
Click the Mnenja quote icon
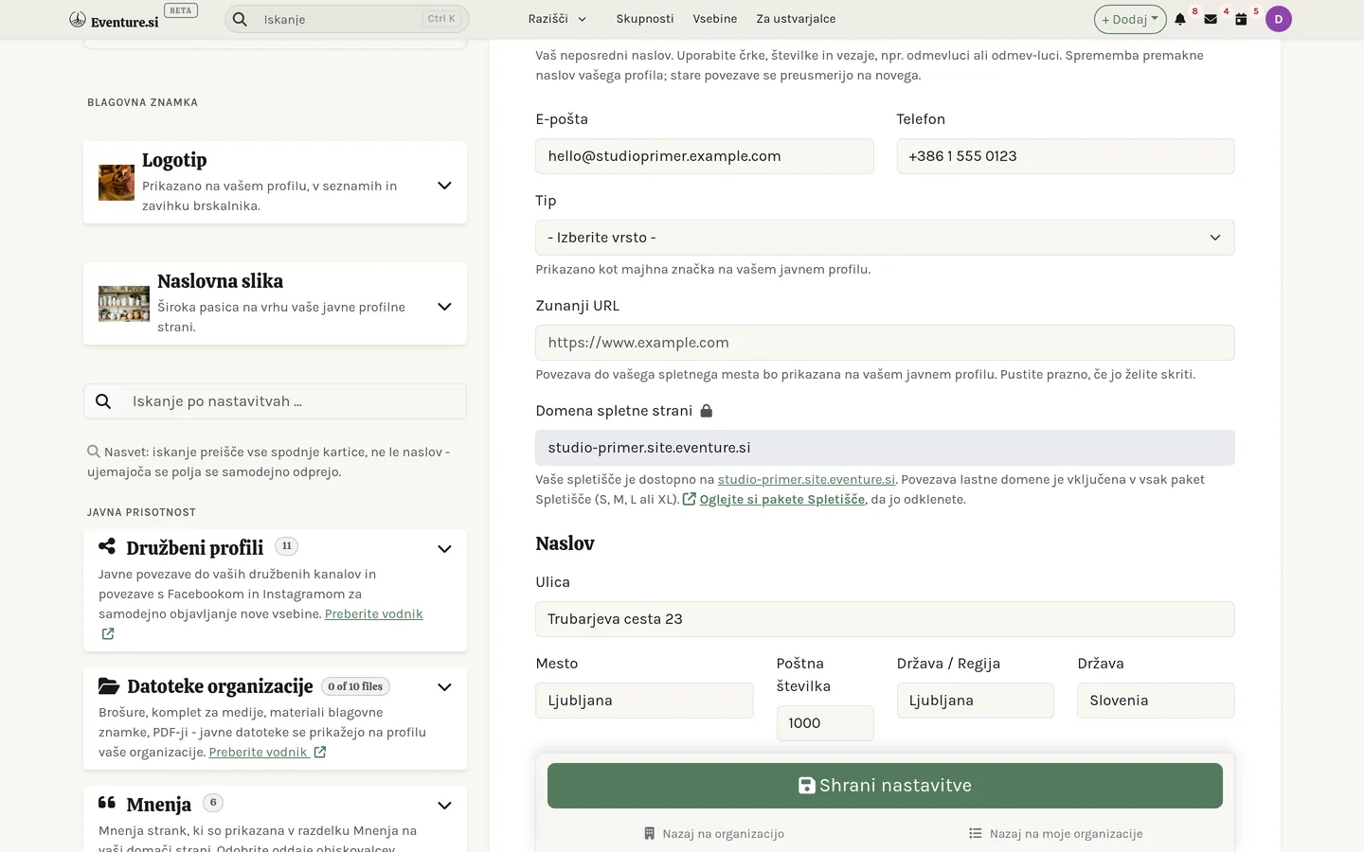click(x=107, y=803)
